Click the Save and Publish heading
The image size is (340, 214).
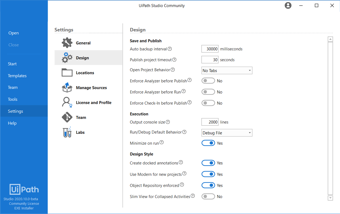coord(146,41)
